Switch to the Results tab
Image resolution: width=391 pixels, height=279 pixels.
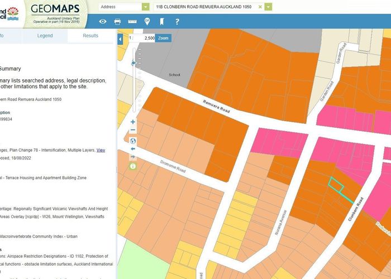[x=90, y=36]
